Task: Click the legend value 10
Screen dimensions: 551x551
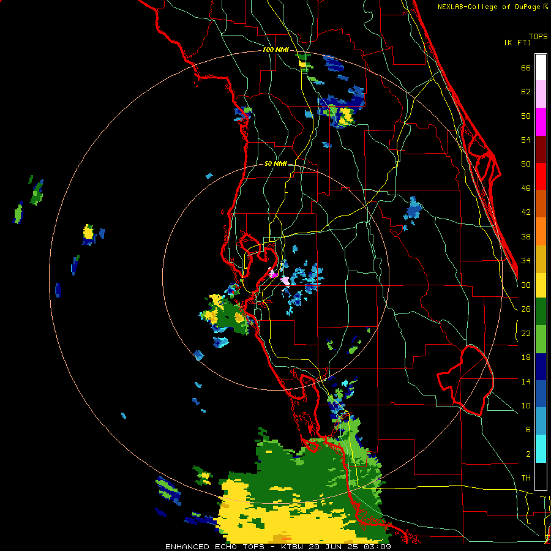Action: (526, 405)
